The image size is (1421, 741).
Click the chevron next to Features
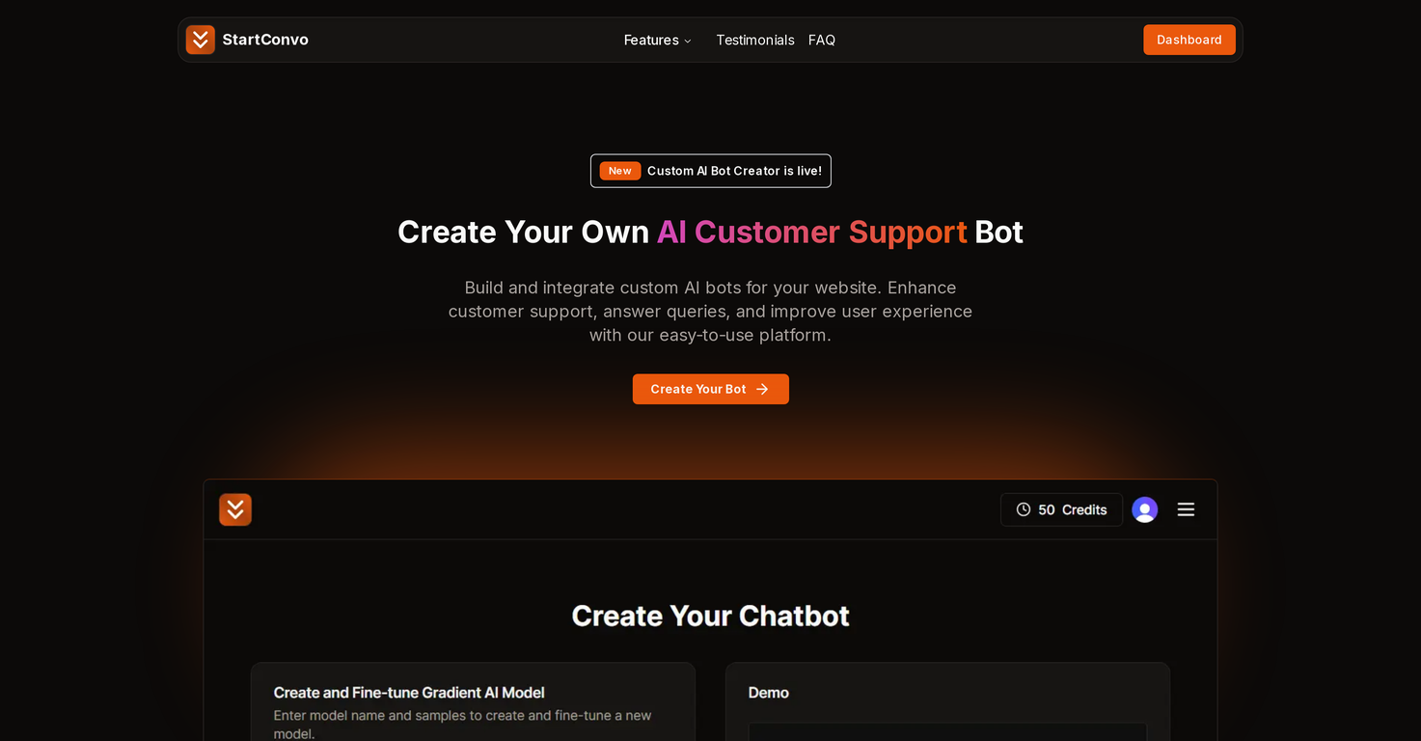[688, 41]
